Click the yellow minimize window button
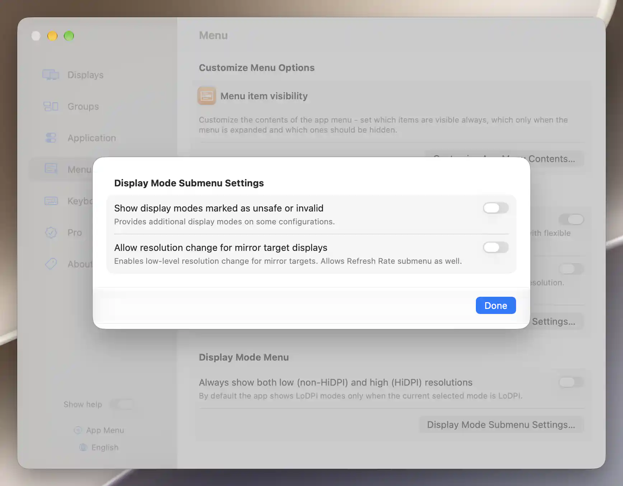 point(52,36)
